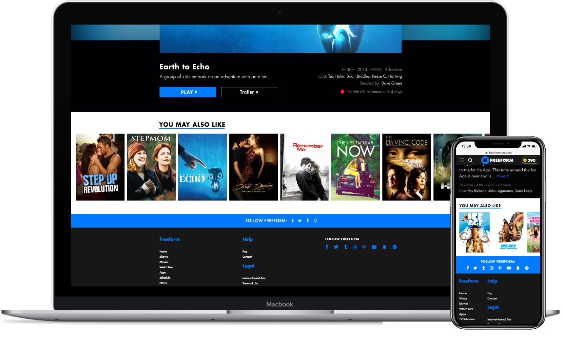The image size is (563, 347).
Task: Open the Earth to Echo poster in the carousel
Action: pos(202,167)
